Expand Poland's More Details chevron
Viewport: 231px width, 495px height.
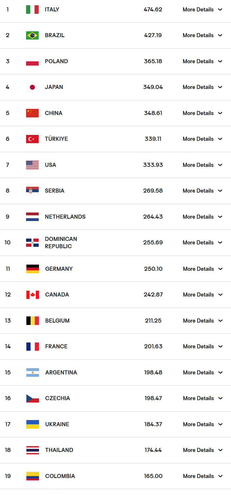tap(220, 61)
